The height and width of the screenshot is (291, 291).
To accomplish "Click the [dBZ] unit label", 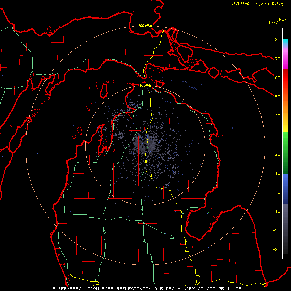I will click(x=275, y=22).
